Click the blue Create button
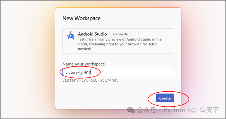This screenshot has height=119, width=226. (x=165, y=98)
